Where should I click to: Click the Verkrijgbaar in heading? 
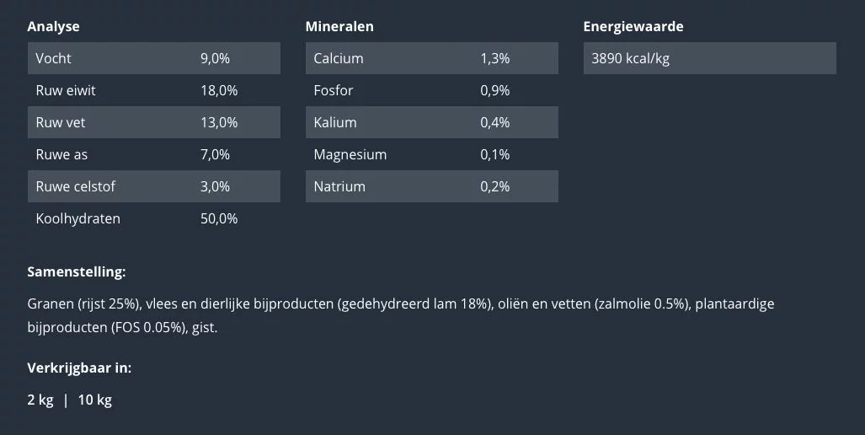pyautogui.click(x=79, y=368)
